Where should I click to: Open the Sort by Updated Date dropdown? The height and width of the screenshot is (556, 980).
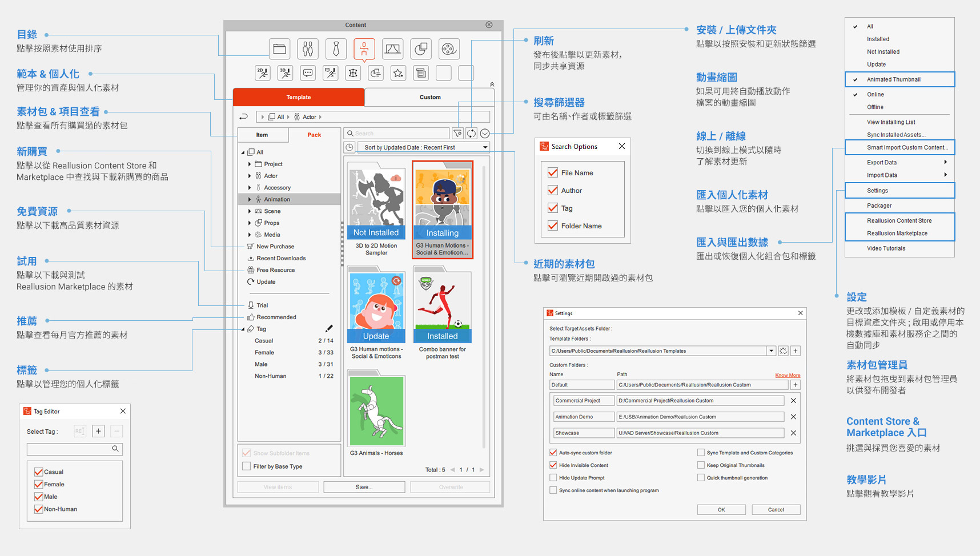tap(423, 147)
